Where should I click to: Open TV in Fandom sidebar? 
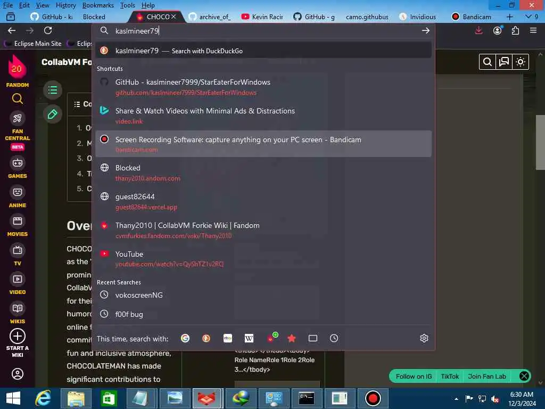18,255
